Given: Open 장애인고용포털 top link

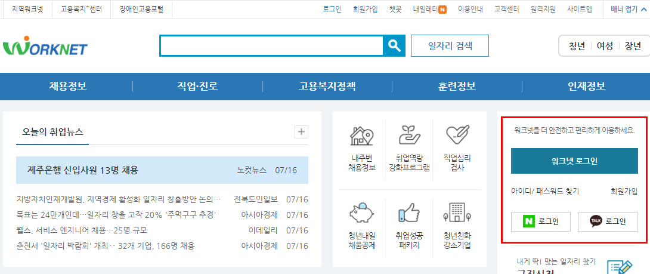Looking at the screenshot, I should point(141,9).
